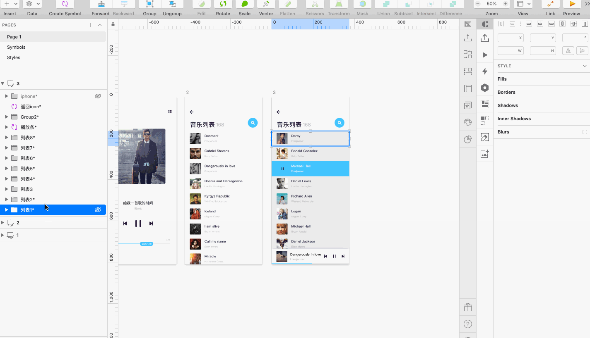Click the playback progress slider handle
Viewport: 590px width, 338px height.
pos(147,244)
